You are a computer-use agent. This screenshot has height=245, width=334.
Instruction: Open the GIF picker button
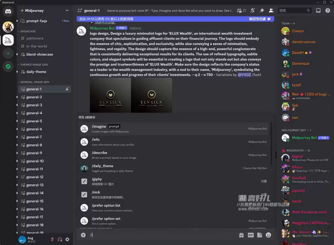coord(251,235)
